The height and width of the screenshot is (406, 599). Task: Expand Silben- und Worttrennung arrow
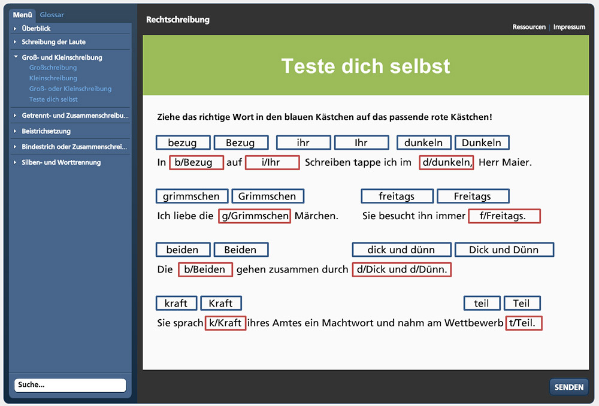coord(15,162)
